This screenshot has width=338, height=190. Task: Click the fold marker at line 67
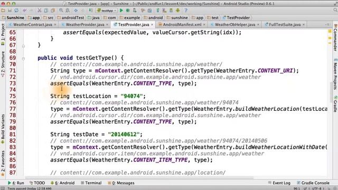[23, 46]
